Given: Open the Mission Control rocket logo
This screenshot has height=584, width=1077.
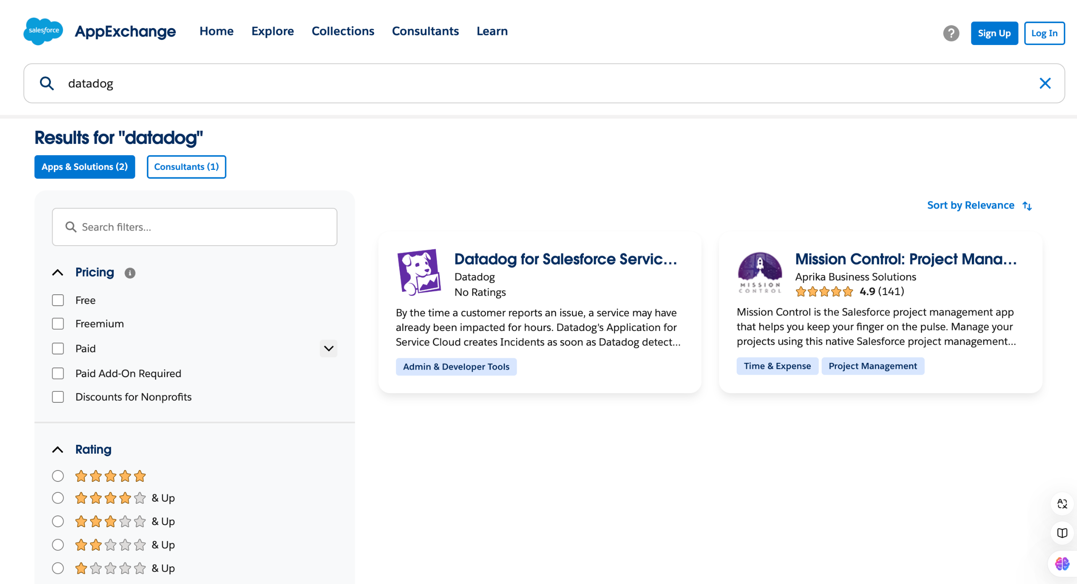Looking at the screenshot, I should 760,272.
